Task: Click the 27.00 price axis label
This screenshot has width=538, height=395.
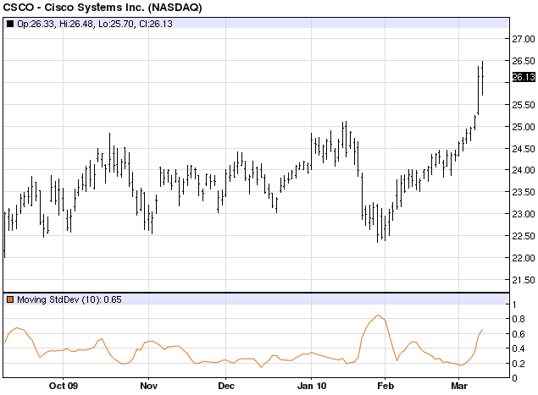Action: (x=524, y=39)
